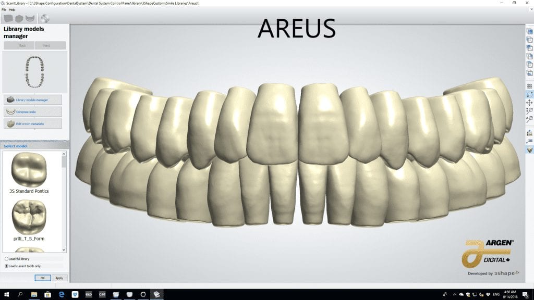Open Edit crown metadata step

tap(33, 123)
